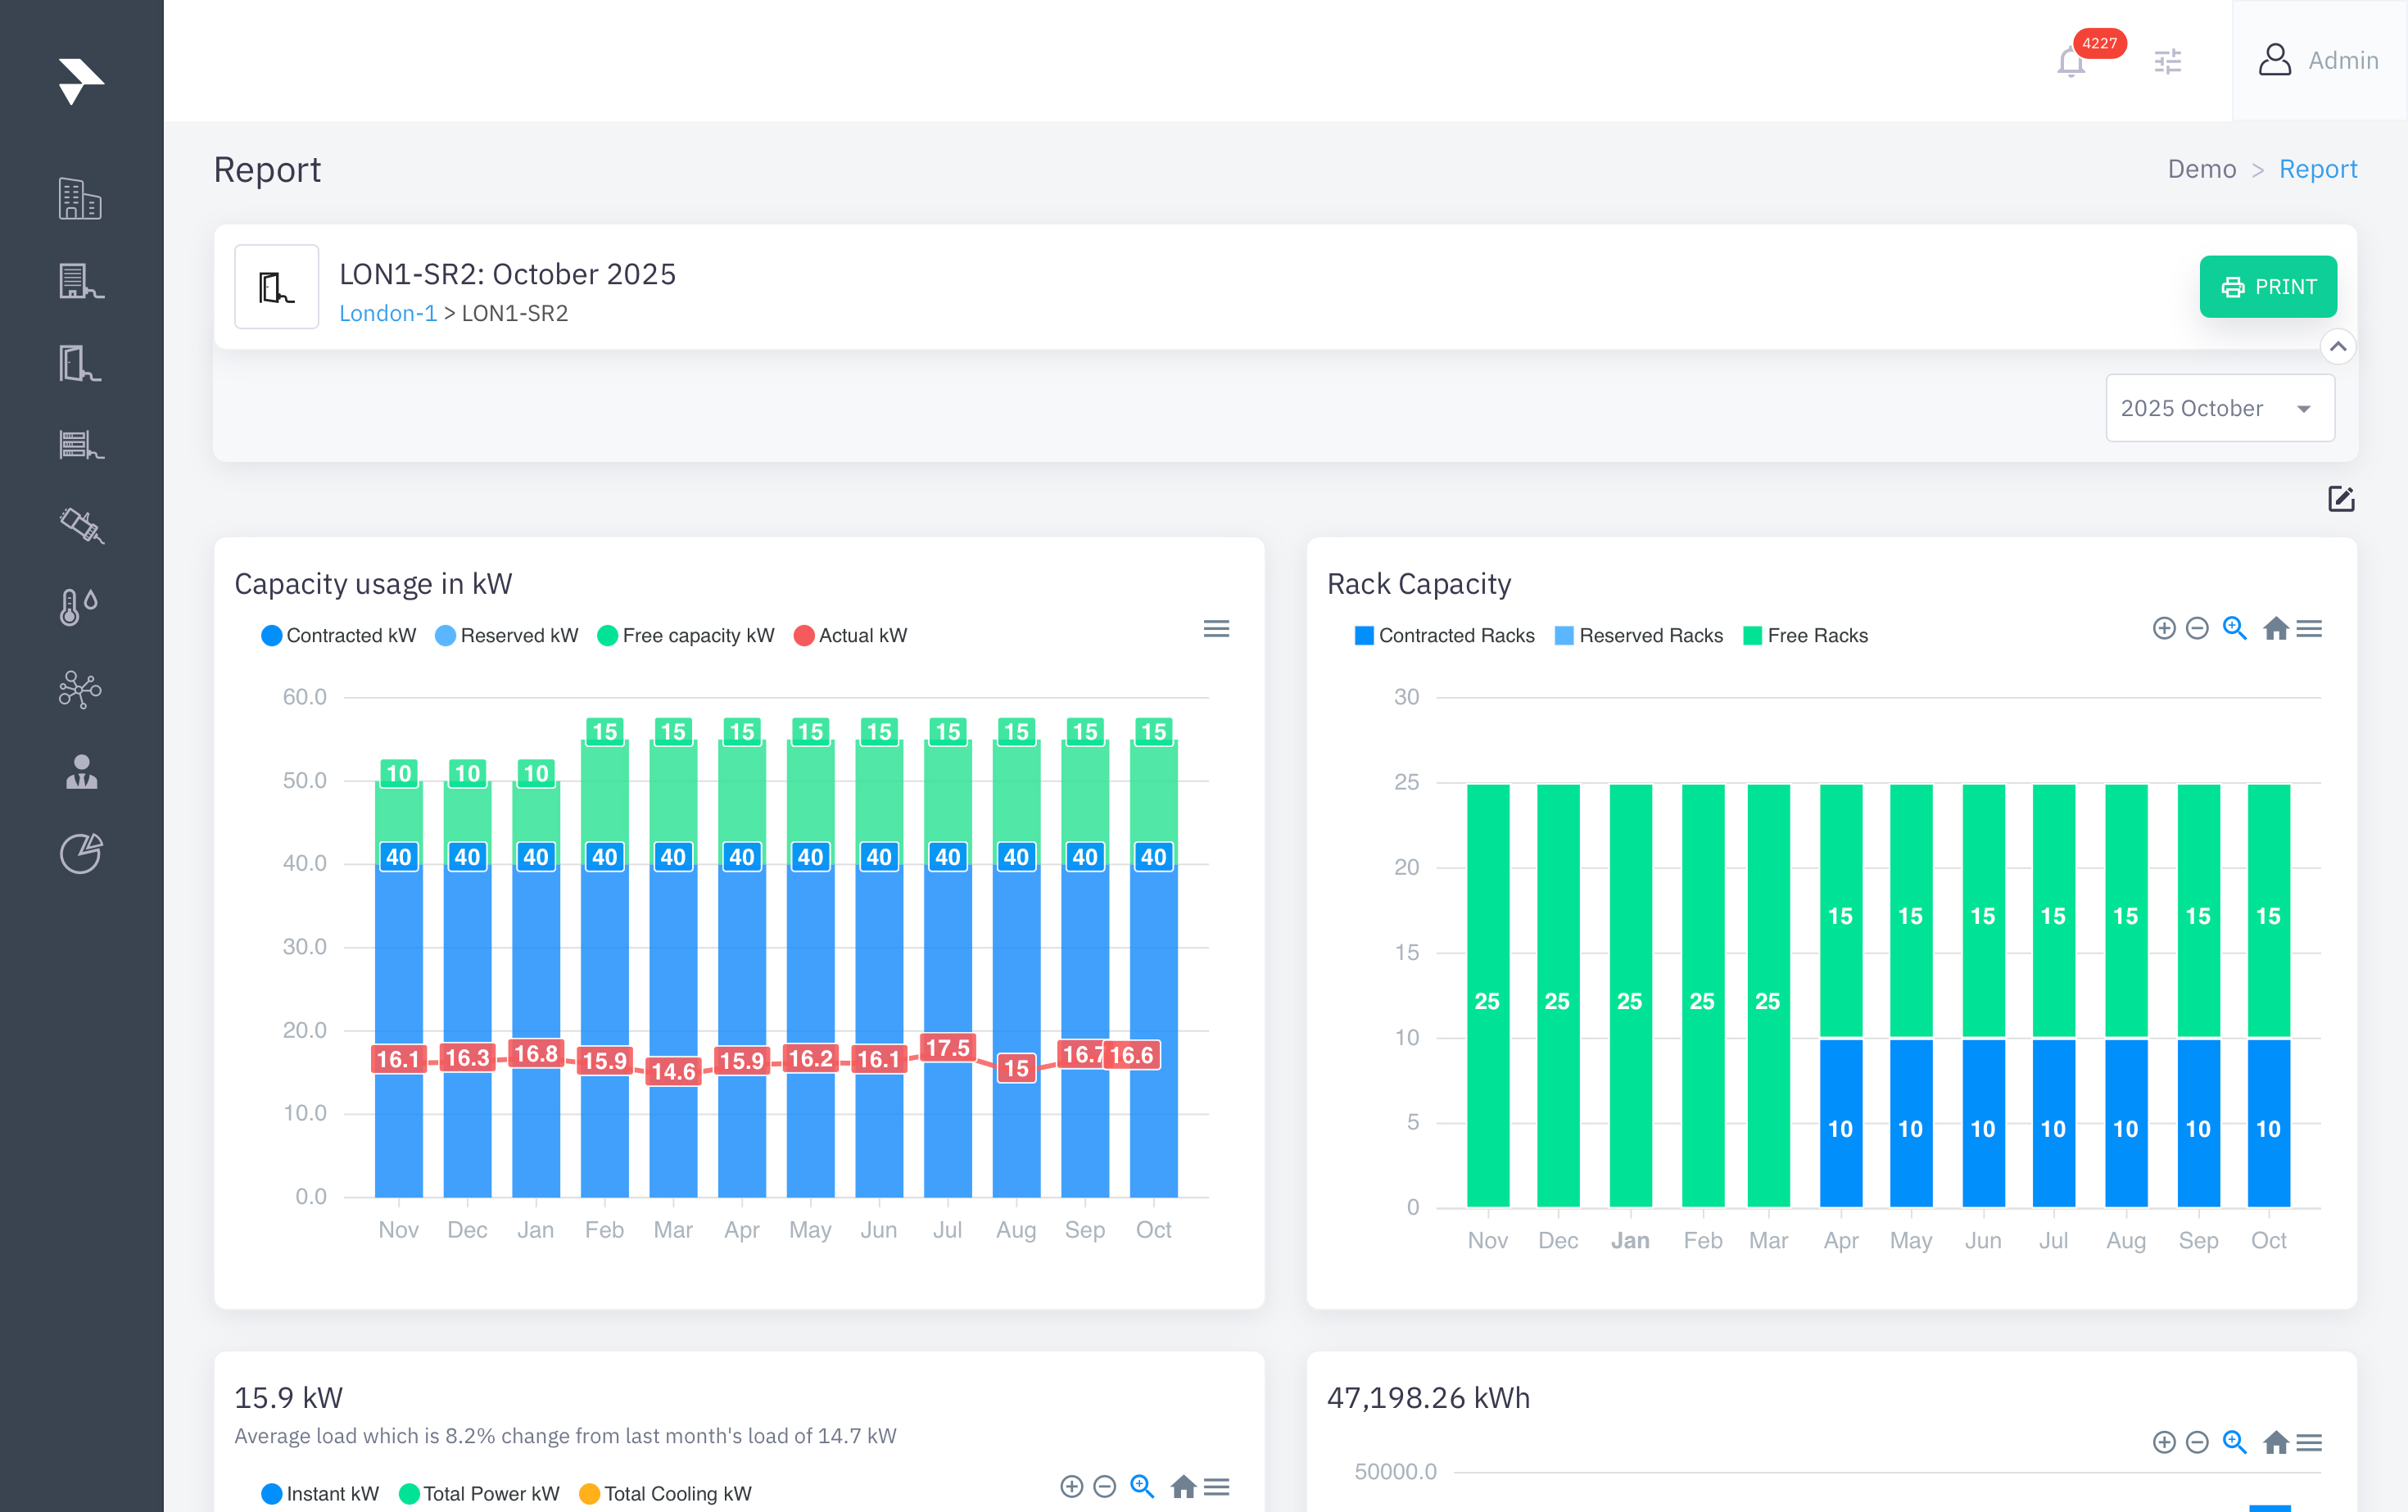This screenshot has height=1512, width=2408.
Task: Click the PRINT button
Action: coord(2267,287)
